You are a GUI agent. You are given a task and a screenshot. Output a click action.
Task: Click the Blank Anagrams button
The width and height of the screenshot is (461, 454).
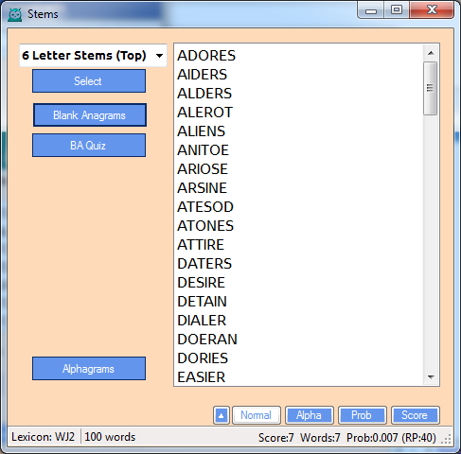(90, 115)
